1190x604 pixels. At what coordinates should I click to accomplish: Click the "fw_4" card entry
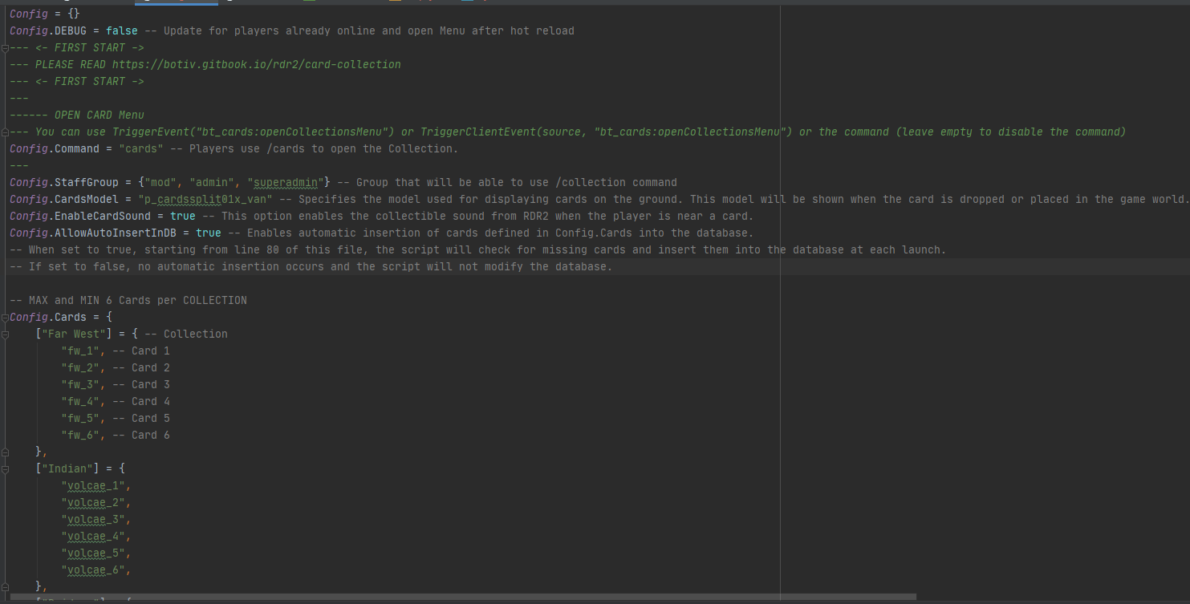coord(80,401)
